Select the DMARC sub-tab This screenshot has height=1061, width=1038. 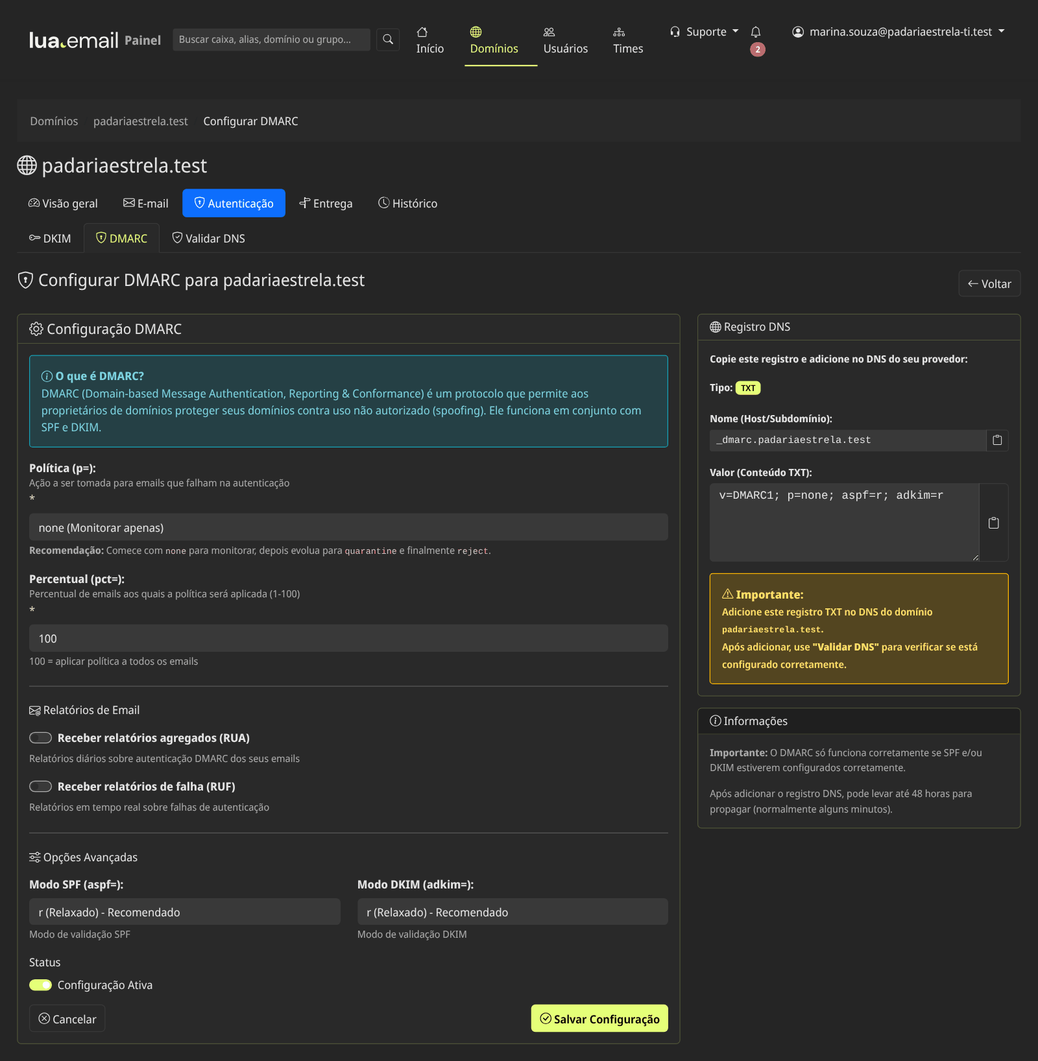pos(121,239)
